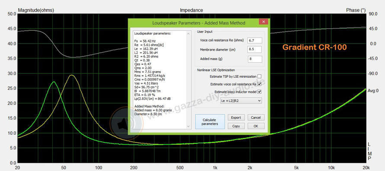Viewport: 385px width, 171px height.
Task: Click the Voice coil resistance Re field
Action: [x=255, y=41]
